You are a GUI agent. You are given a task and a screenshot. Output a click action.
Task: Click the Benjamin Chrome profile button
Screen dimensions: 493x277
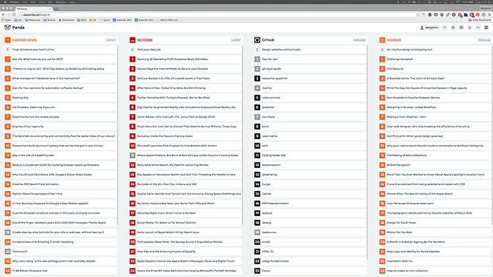tap(486, 8)
